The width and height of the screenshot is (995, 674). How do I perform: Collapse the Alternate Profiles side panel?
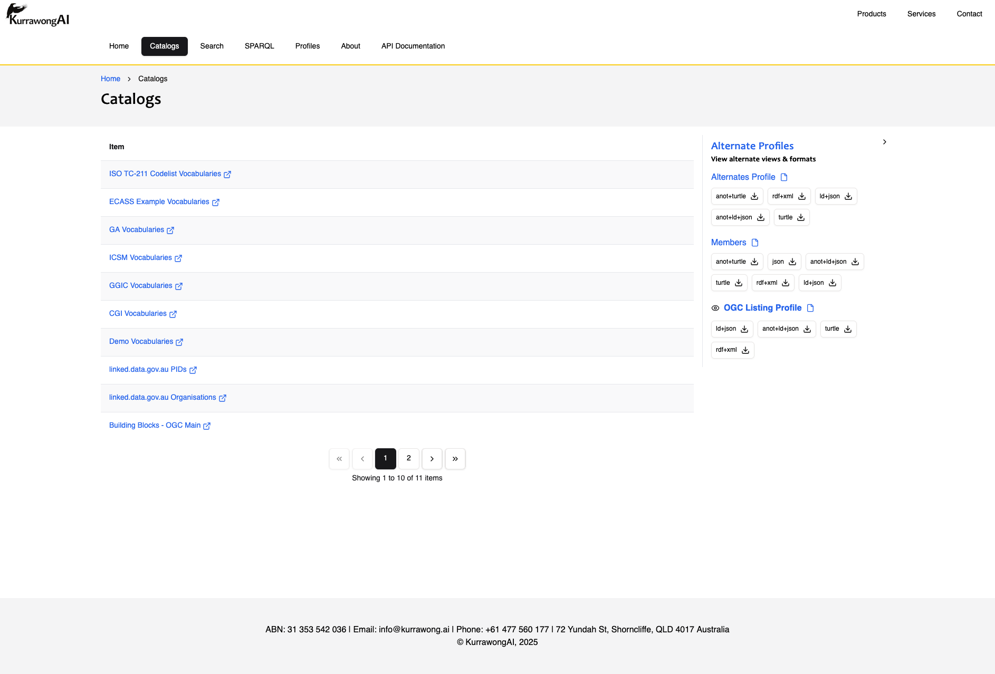(885, 142)
